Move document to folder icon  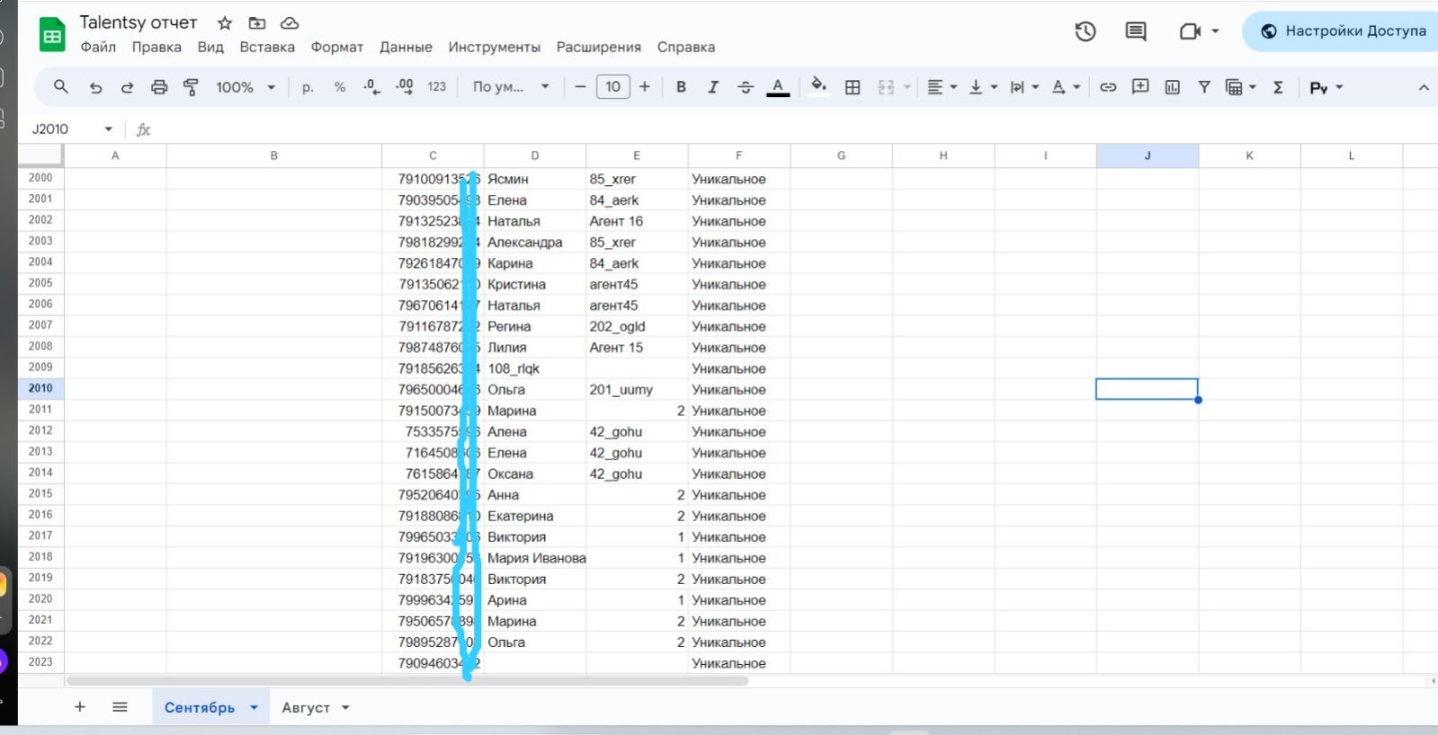(257, 23)
